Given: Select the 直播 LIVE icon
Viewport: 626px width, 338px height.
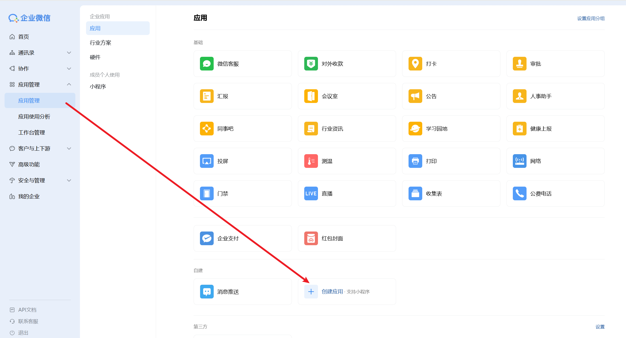Looking at the screenshot, I should 311,193.
